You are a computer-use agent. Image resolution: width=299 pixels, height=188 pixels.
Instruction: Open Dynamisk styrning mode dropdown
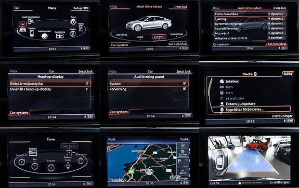point(277,23)
